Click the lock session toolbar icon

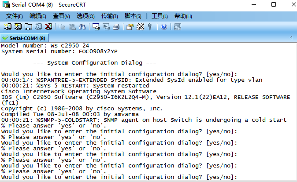pos(178,27)
